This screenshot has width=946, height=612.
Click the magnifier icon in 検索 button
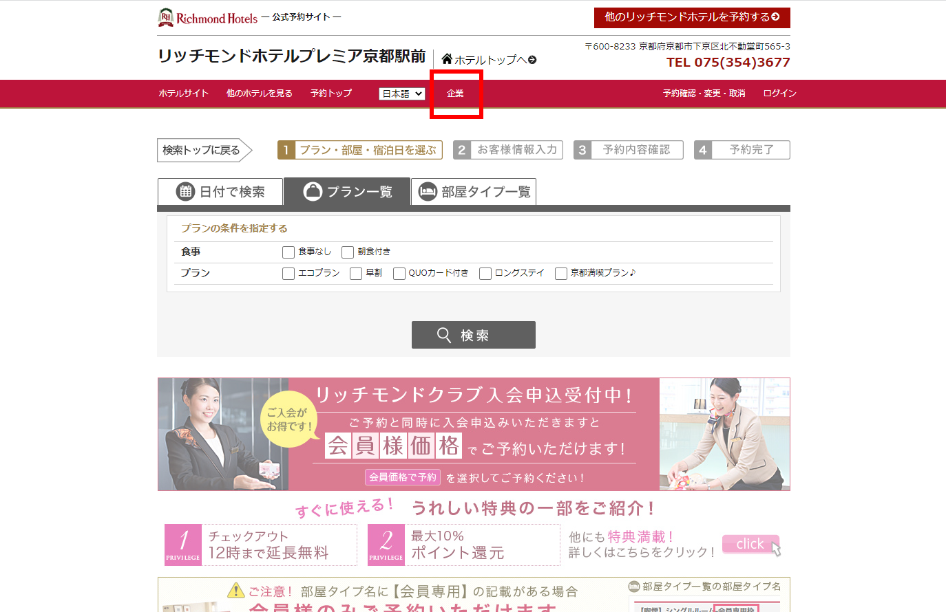(x=444, y=335)
